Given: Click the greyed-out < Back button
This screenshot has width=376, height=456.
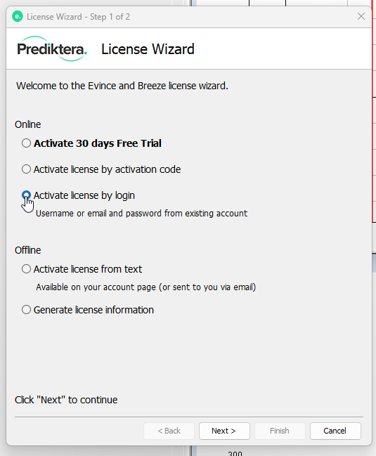Looking at the screenshot, I should click(169, 431).
